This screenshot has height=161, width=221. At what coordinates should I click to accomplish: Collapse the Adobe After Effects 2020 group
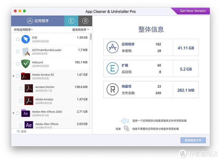pos(13,113)
